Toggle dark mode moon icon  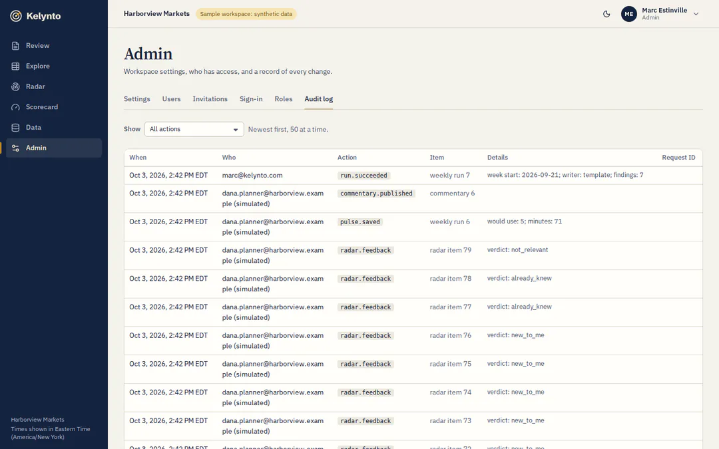[606, 14]
